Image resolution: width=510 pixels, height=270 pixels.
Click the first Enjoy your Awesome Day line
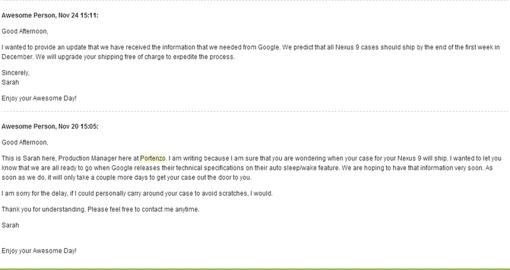[x=39, y=98]
